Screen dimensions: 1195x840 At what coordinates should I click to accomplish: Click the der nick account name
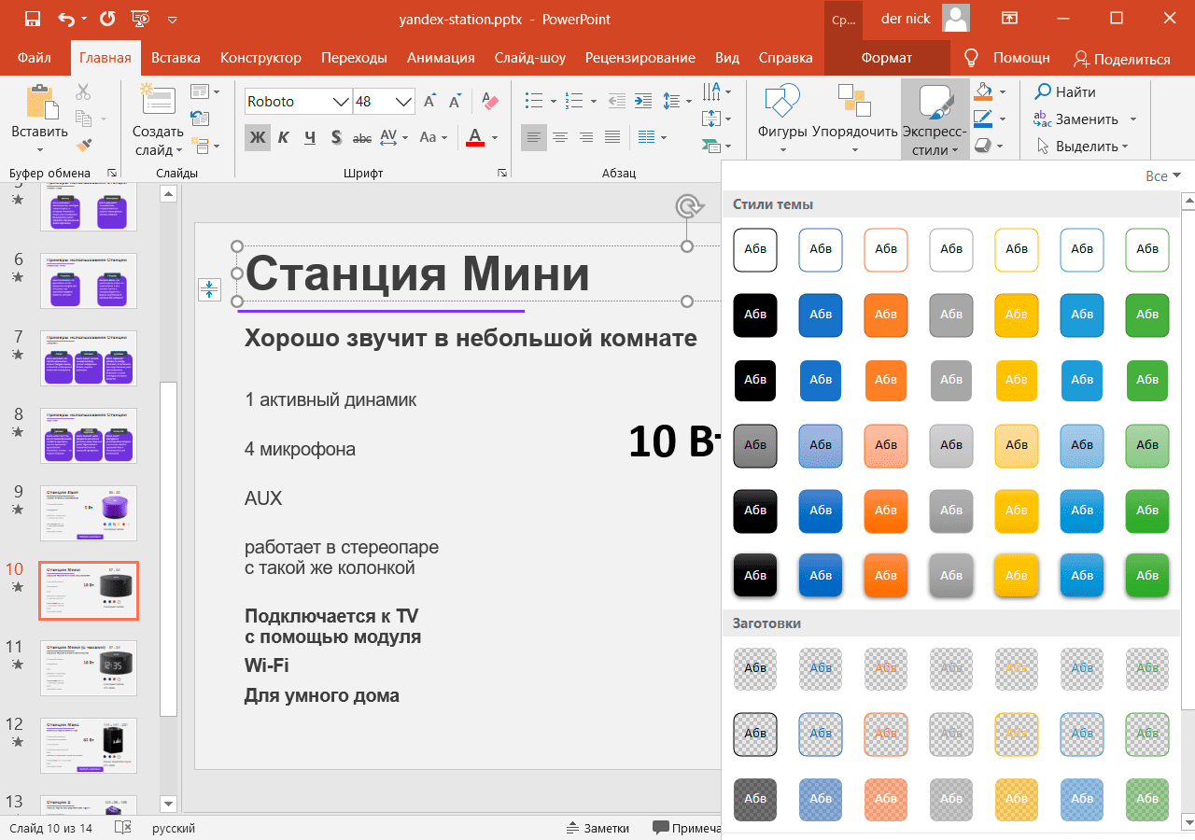coord(906,18)
